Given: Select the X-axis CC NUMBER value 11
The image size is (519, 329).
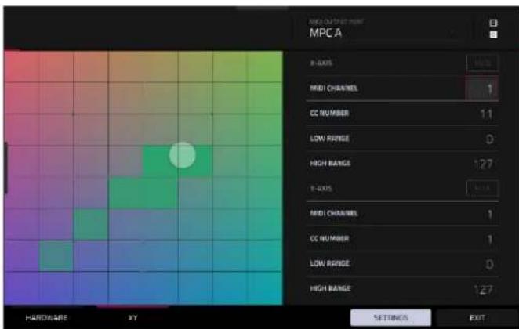Looking at the screenshot, I should pyautogui.click(x=486, y=114).
